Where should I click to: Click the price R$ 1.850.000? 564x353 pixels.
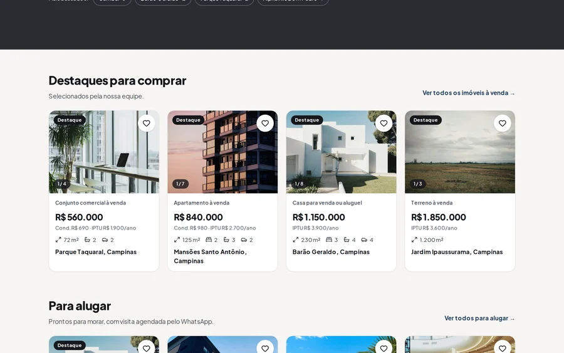point(439,217)
